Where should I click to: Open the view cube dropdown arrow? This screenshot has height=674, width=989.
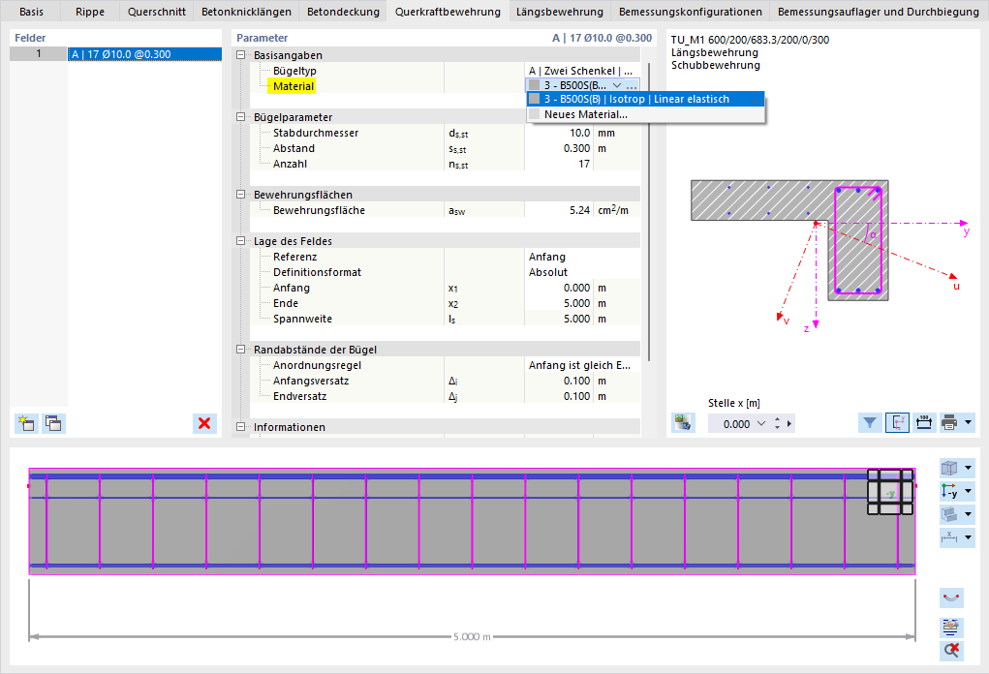(x=969, y=468)
